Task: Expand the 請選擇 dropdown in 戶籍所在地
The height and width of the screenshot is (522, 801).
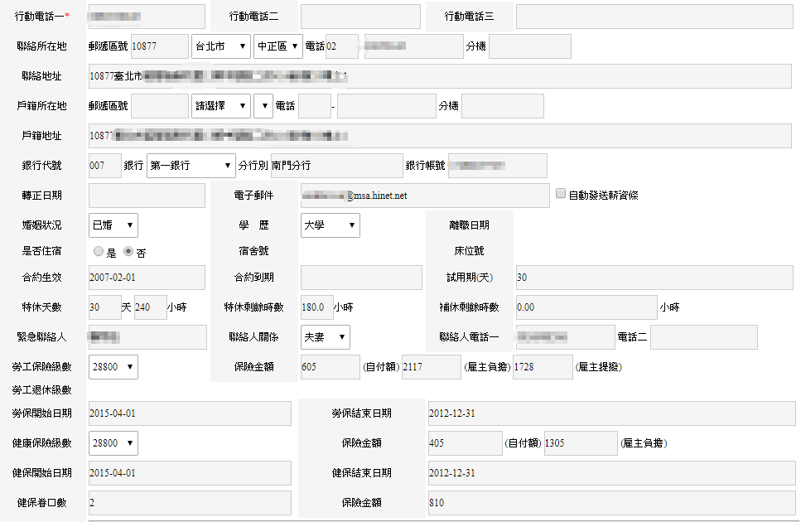Action: (220, 106)
